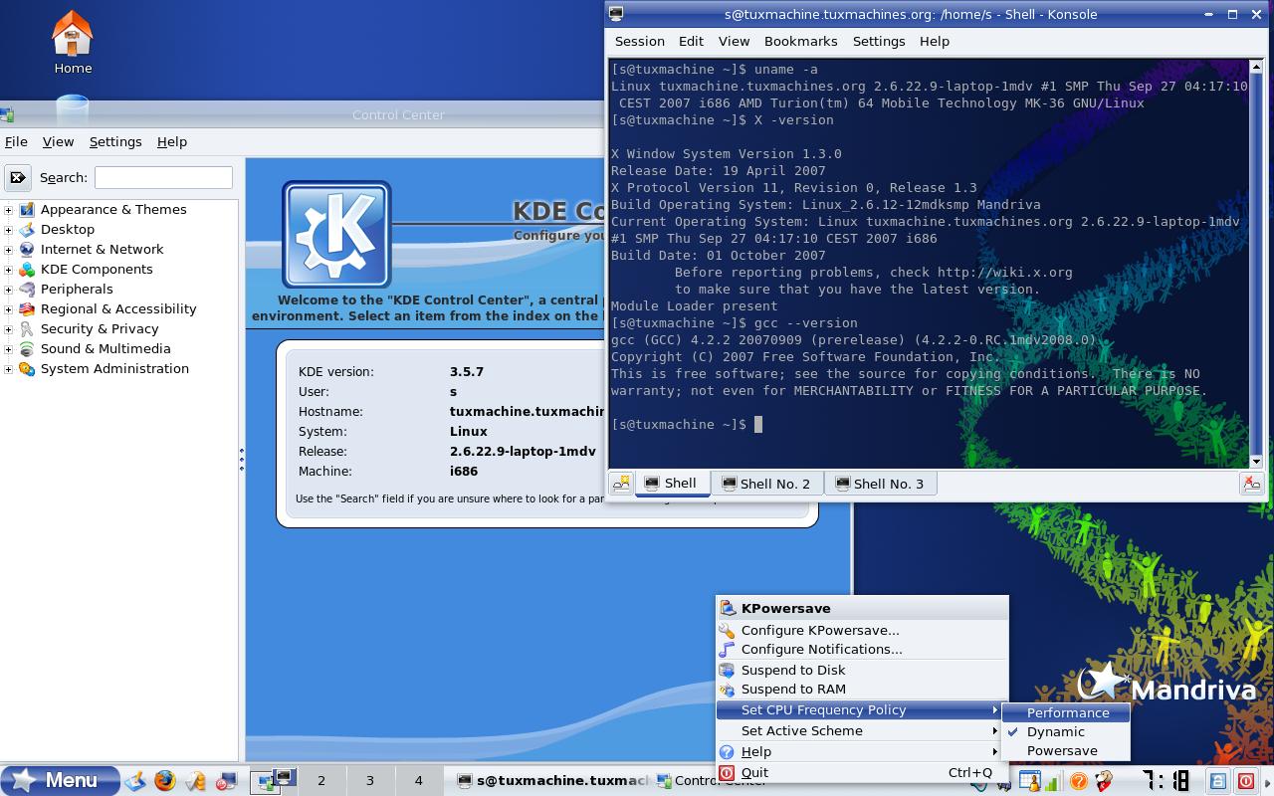This screenshot has height=796, width=1274.
Task: Click the Security & Privacy keys icon
Action: pyautogui.click(x=27, y=329)
